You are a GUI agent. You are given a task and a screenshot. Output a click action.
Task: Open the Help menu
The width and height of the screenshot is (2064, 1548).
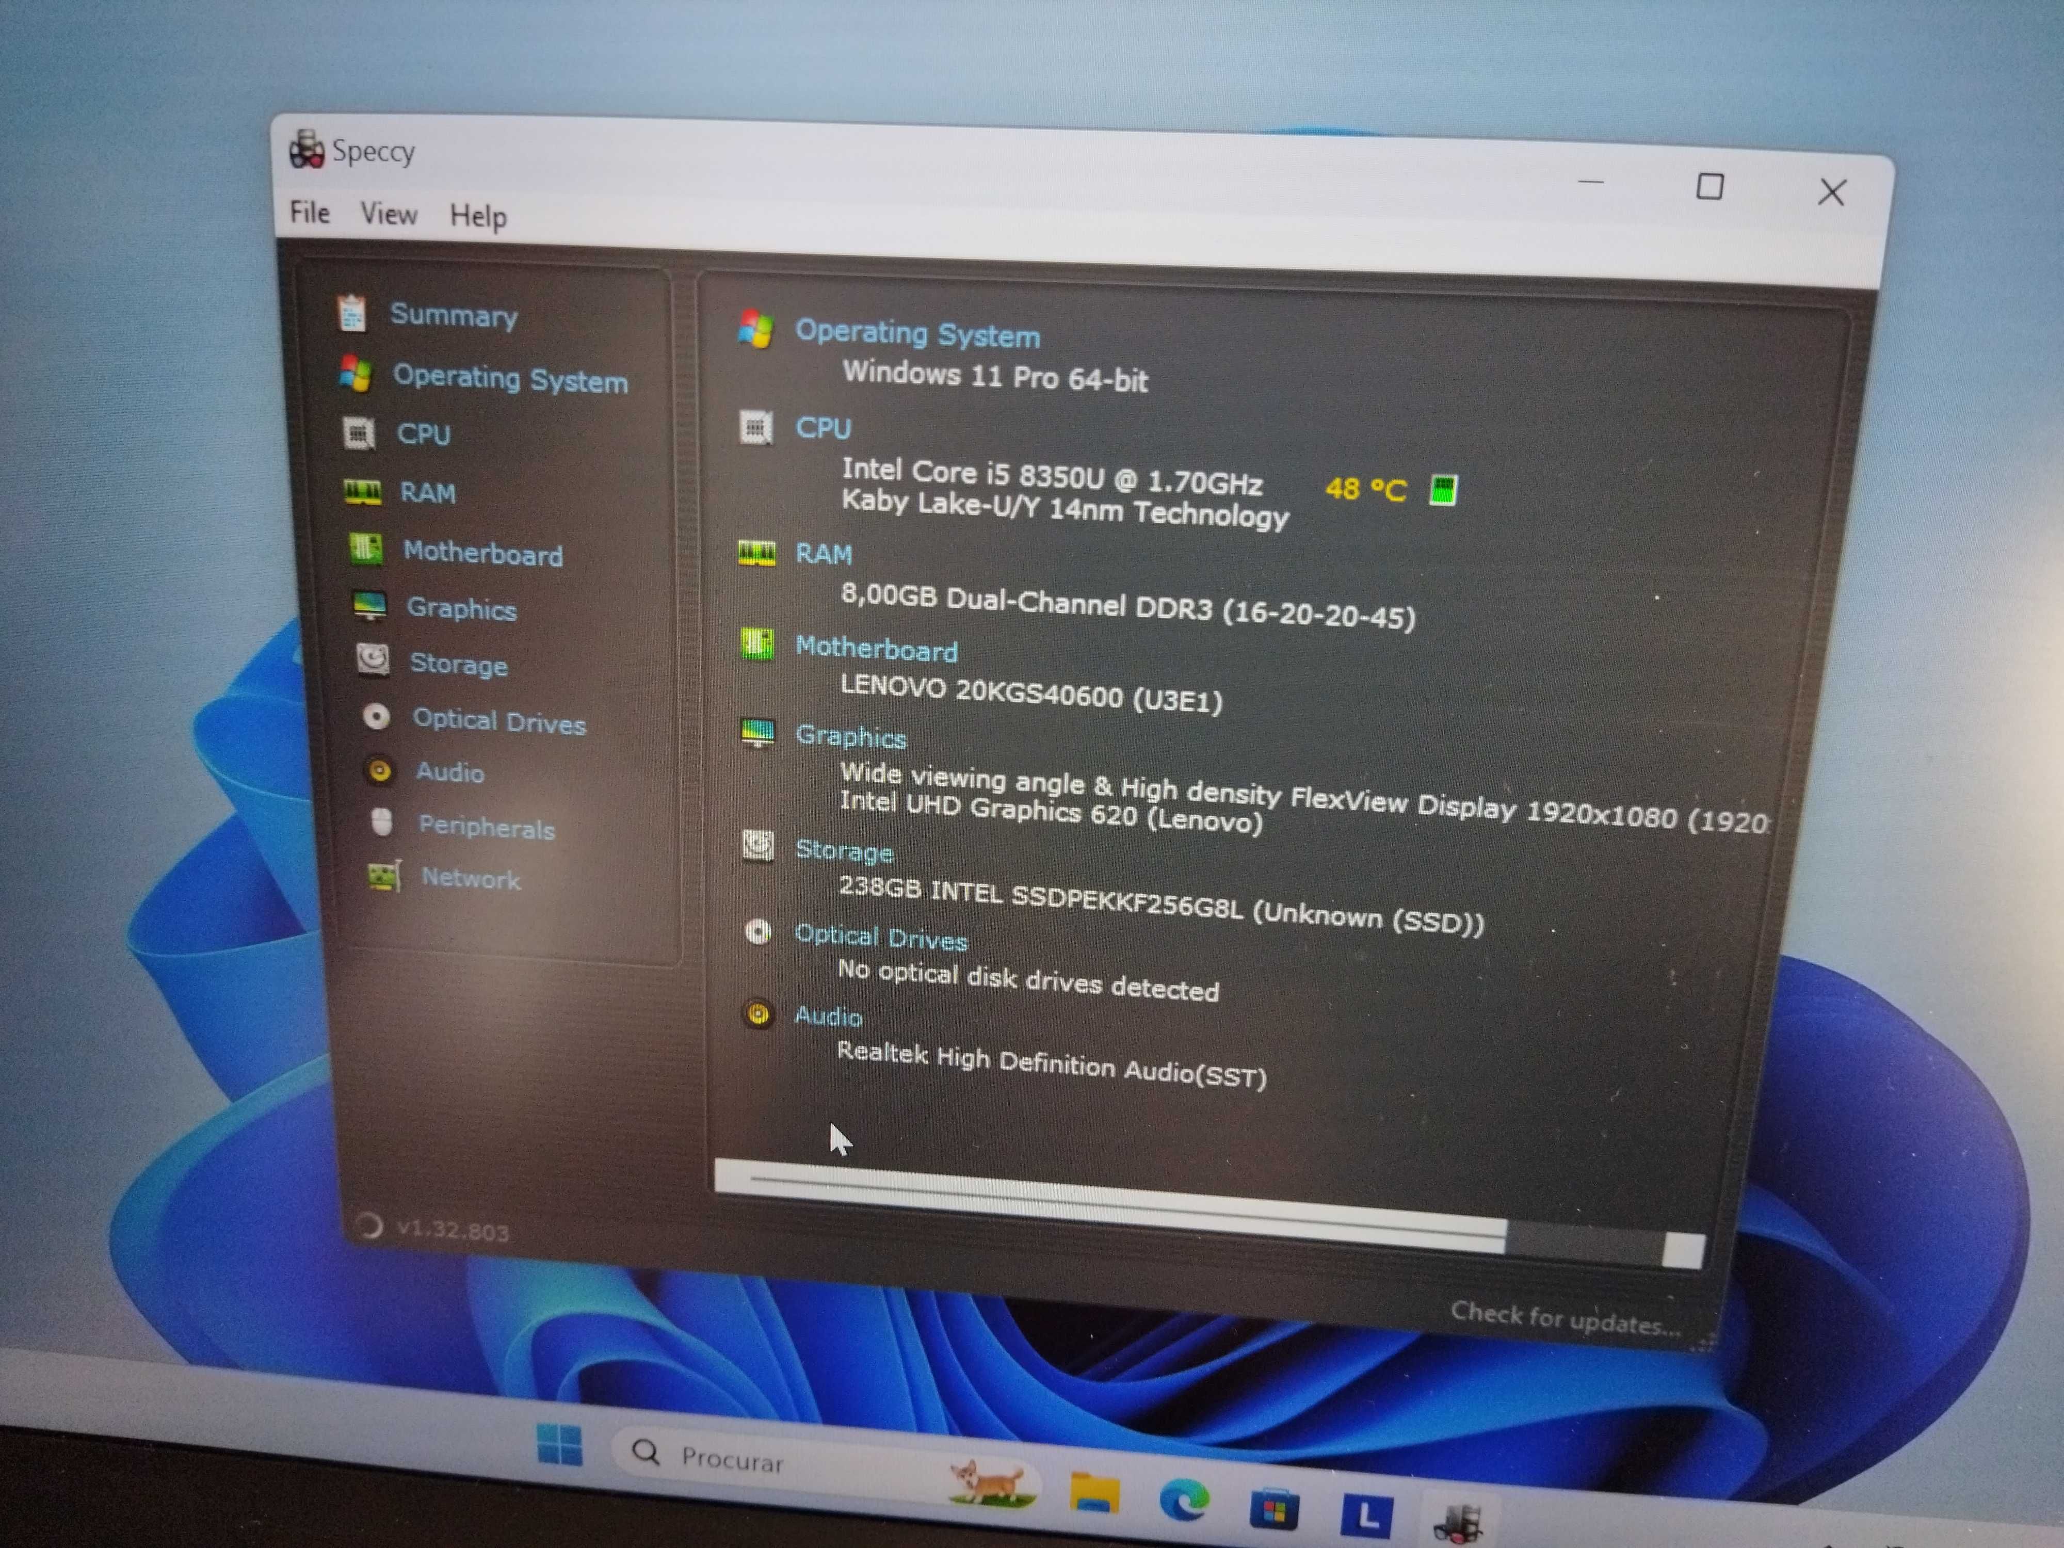point(478,217)
